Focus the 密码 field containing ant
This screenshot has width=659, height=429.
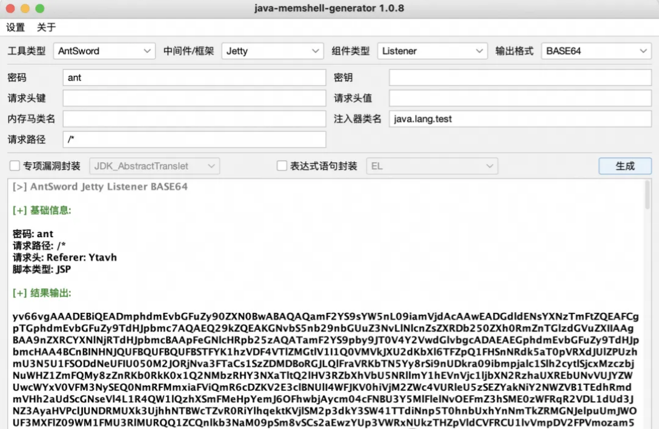pos(194,77)
